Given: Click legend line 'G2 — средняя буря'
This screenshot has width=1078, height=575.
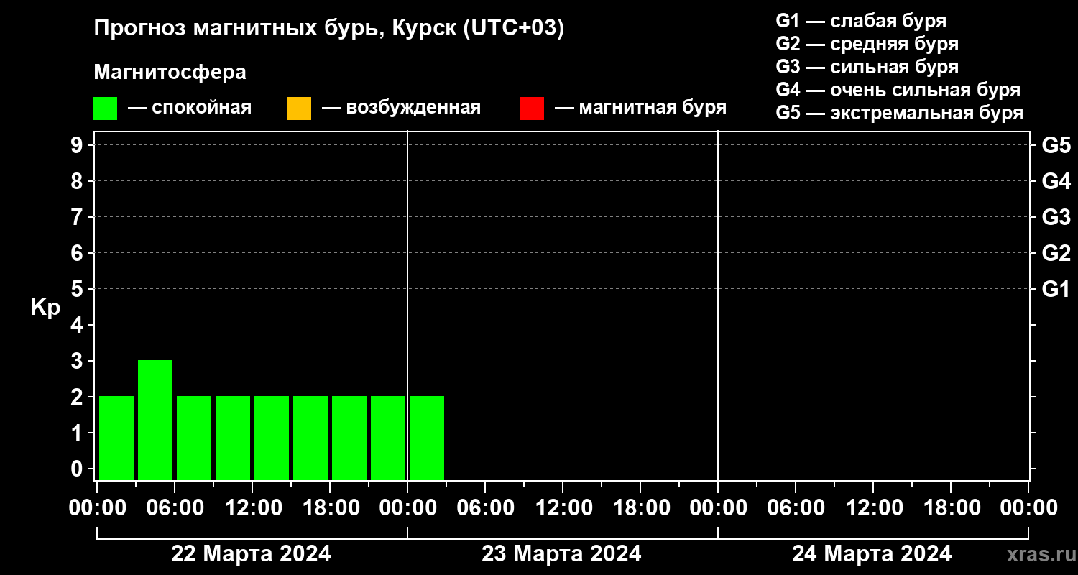Looking at the screenshot, I should [867, 44].
